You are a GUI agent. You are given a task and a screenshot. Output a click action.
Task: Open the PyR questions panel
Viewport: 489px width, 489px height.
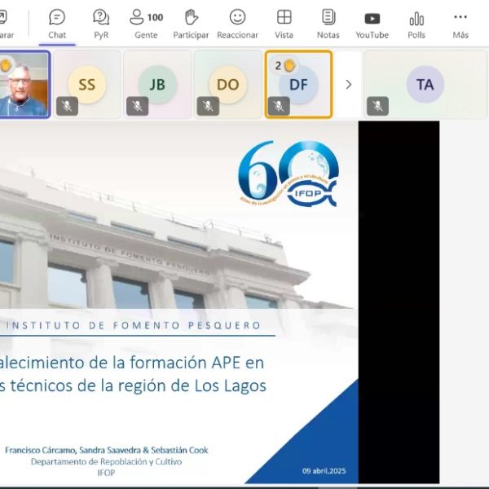point(101,24)
